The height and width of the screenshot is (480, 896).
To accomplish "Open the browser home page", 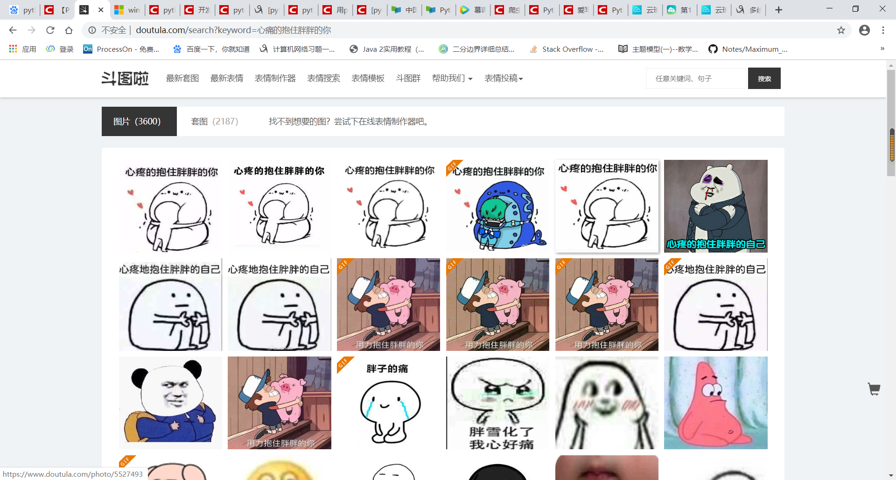I will point(69,30).
